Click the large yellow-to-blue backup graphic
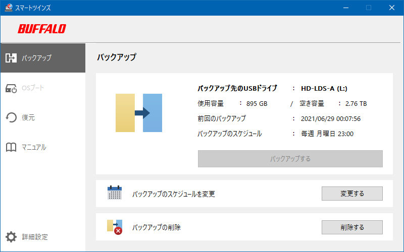Image resolution: width=404 pixels, height=252 pixels. pyautogui.click(x=139, y=113)
